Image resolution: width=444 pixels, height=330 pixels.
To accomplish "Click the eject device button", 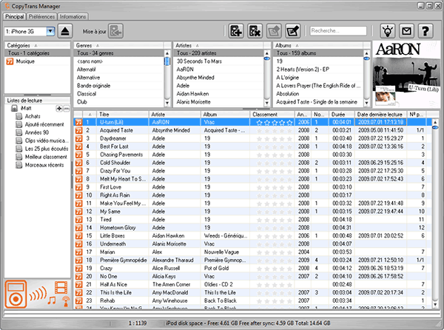I will [65, 31].
